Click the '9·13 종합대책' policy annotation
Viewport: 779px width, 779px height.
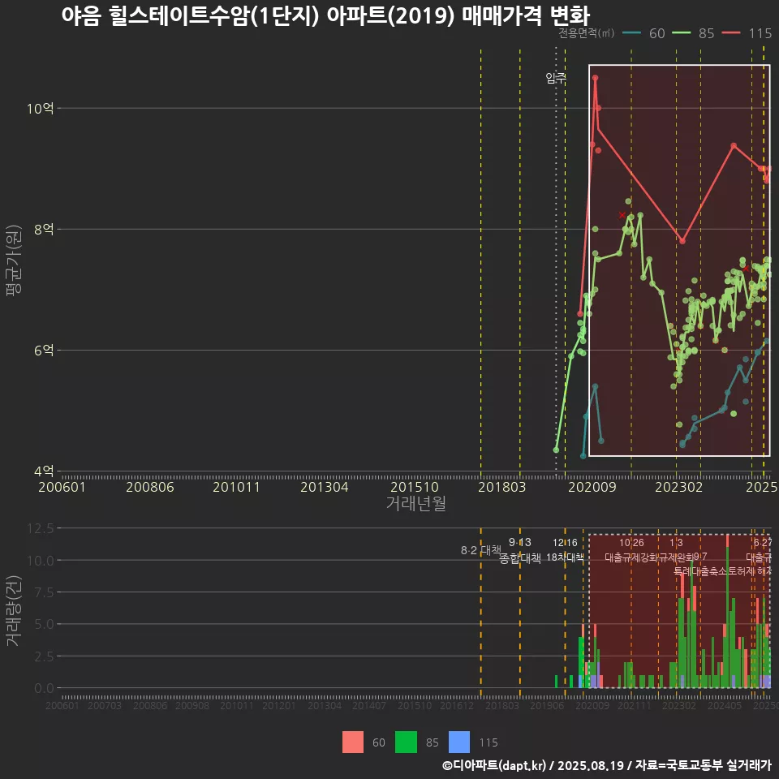[x=519, y=550]
